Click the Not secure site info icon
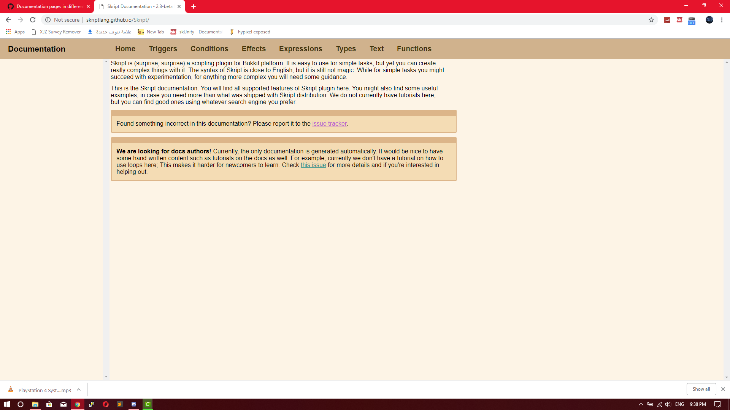This screenshot has width=730, height=410. pos(48,20)
